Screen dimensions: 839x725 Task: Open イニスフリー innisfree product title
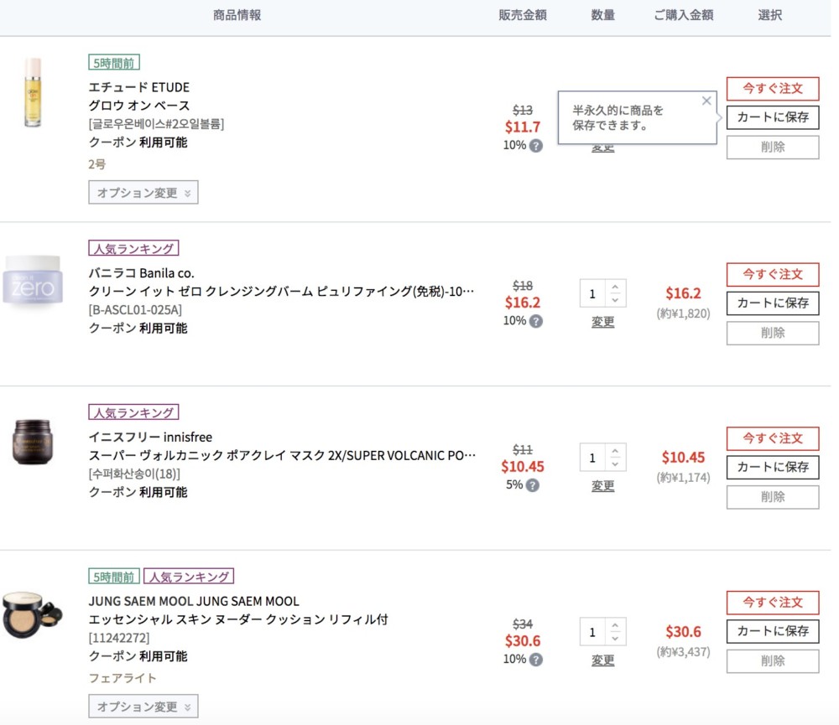pos(150,438)
